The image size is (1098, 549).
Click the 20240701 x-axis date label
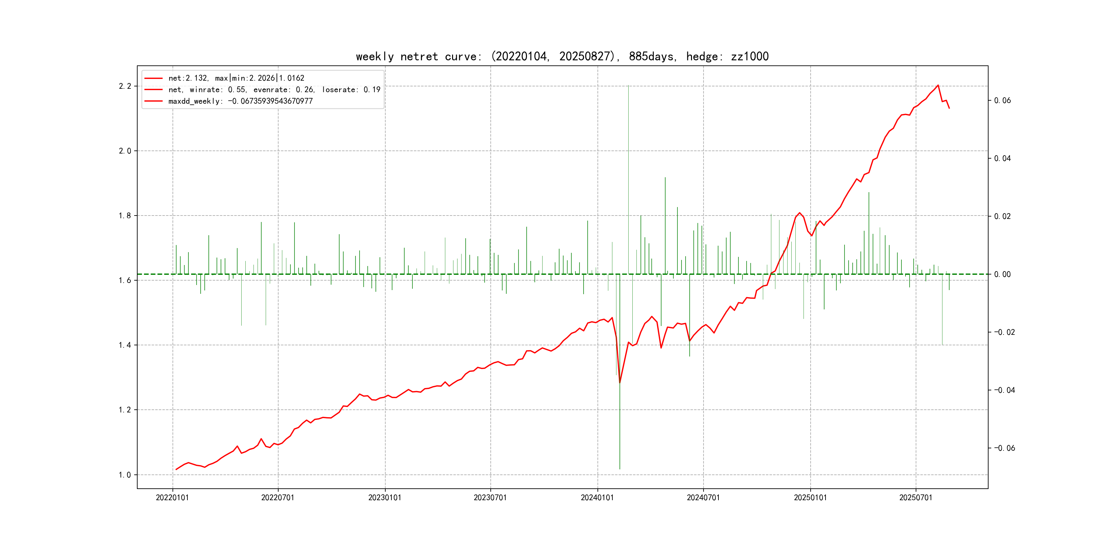pyautogui.click(x=703, y=498)
